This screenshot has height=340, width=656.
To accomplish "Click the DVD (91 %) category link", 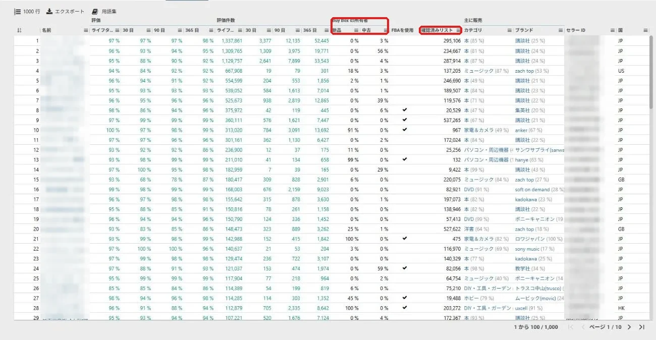I will point(476,190).
